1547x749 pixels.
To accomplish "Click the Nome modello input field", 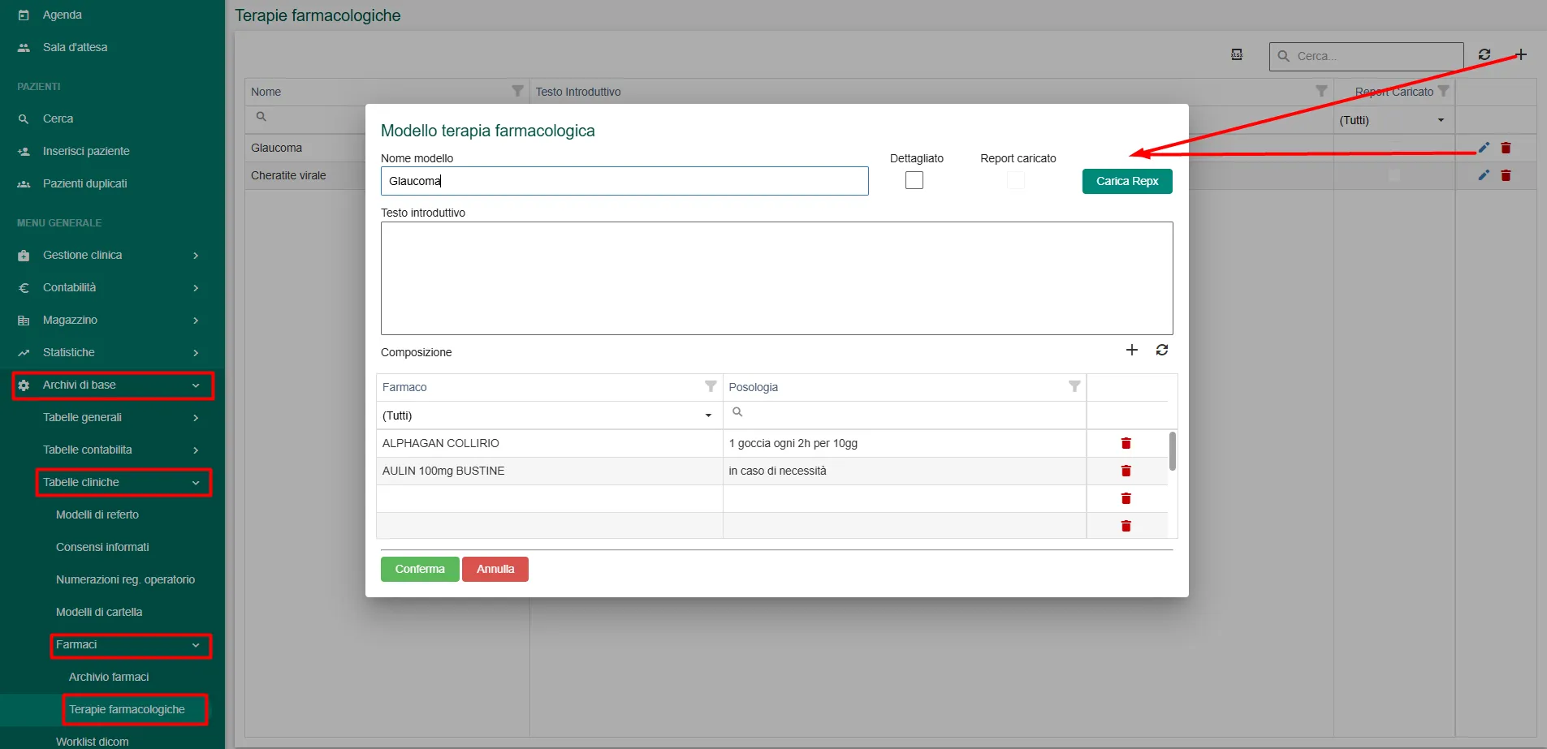I will coord(624,181).
